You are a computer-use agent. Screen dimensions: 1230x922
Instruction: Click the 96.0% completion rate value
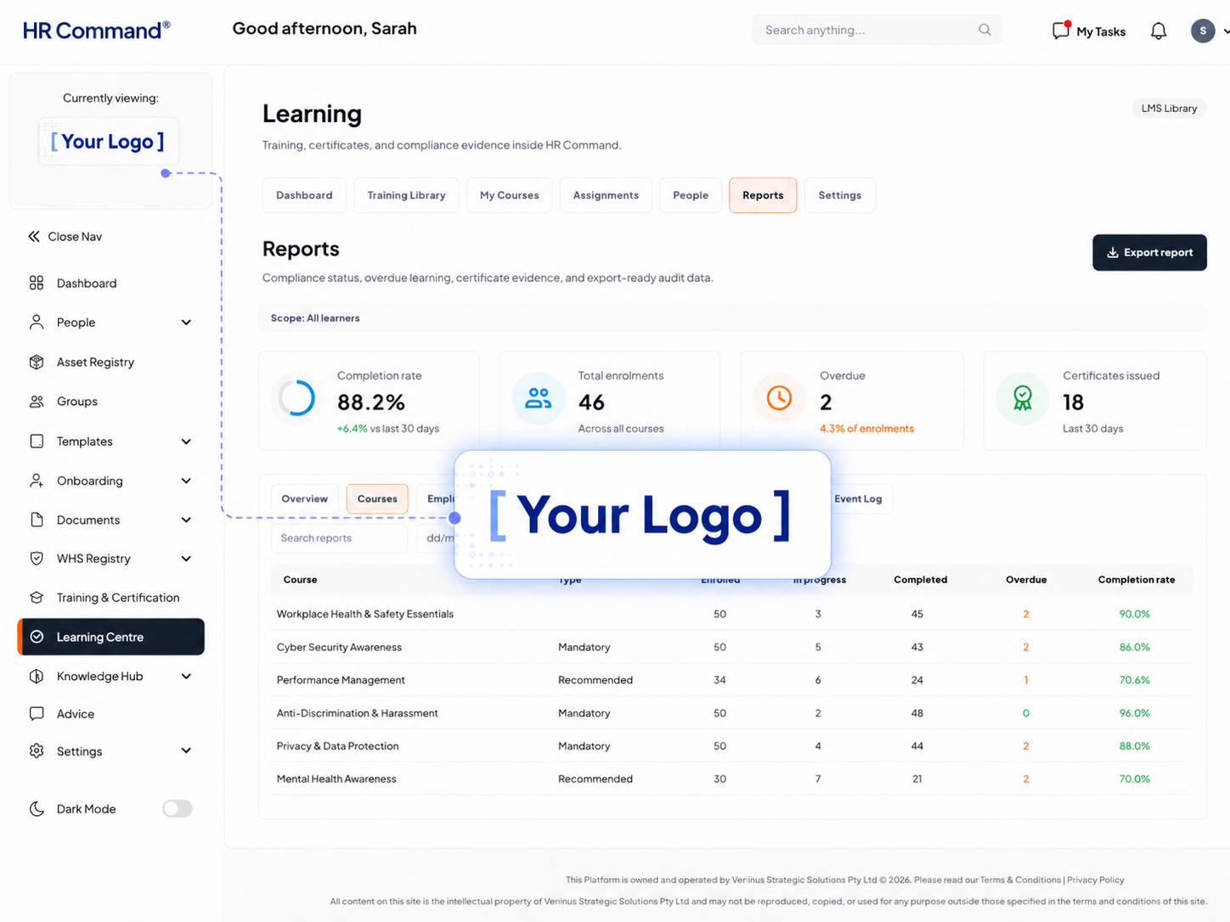click(1134, 713)
